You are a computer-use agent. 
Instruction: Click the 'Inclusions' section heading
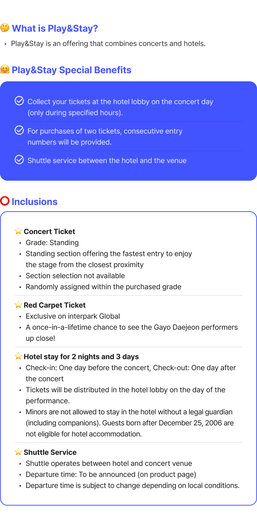click(x=35, y=202)
